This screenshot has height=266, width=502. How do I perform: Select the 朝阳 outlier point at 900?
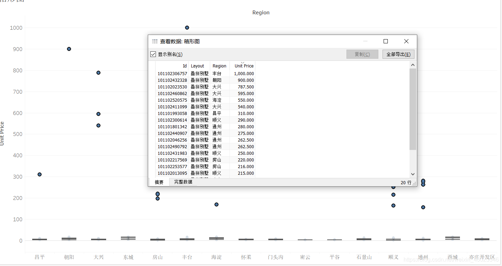point(69,49)
